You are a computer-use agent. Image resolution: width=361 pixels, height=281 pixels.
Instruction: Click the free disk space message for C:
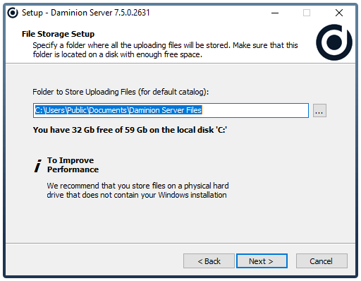130,130
